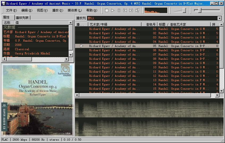Click playlist horizontal scroll right arrow

click(217, 95)
